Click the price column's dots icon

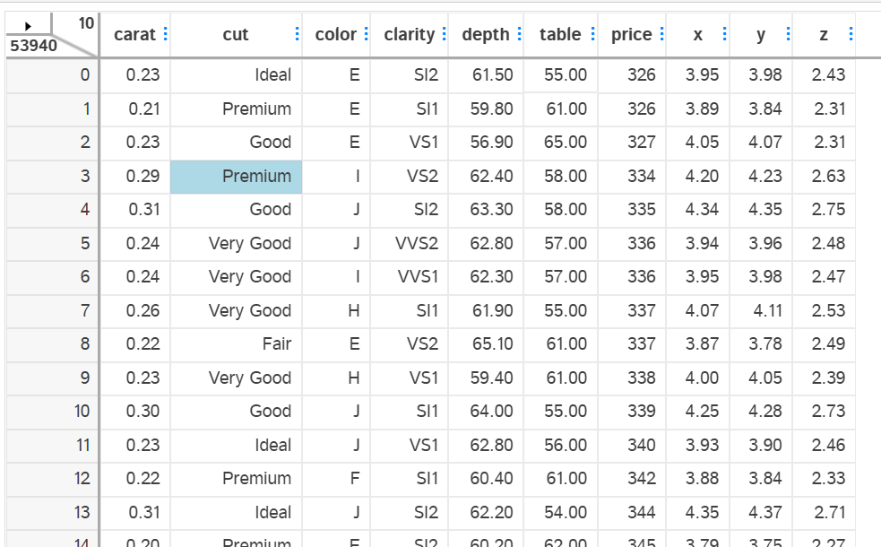click(x=661, y=35)
